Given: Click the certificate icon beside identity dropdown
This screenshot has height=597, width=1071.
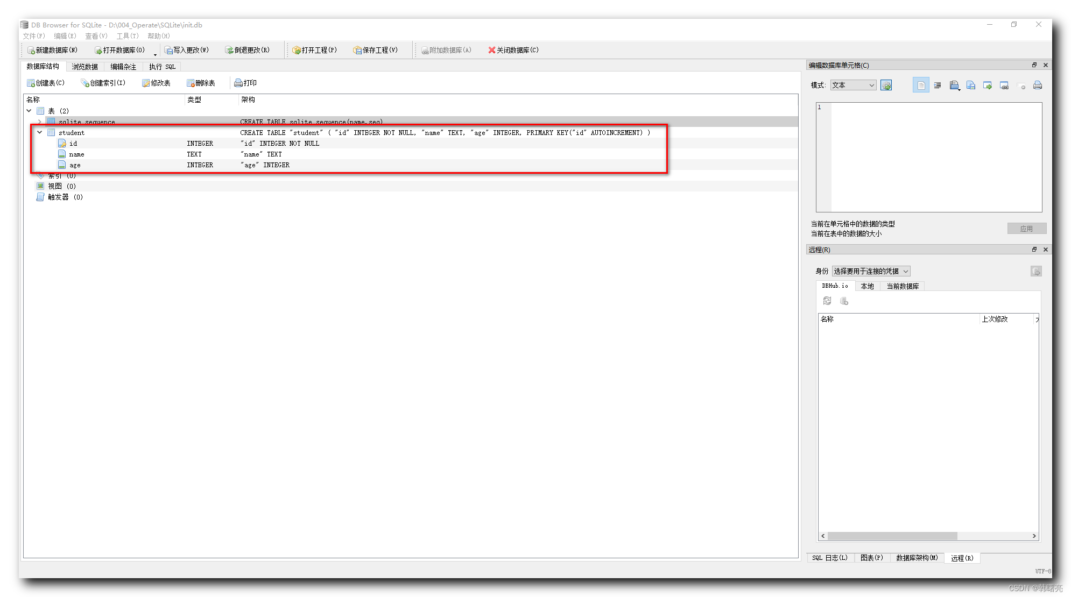Looking at the screenshot, I should [1036, 271].
